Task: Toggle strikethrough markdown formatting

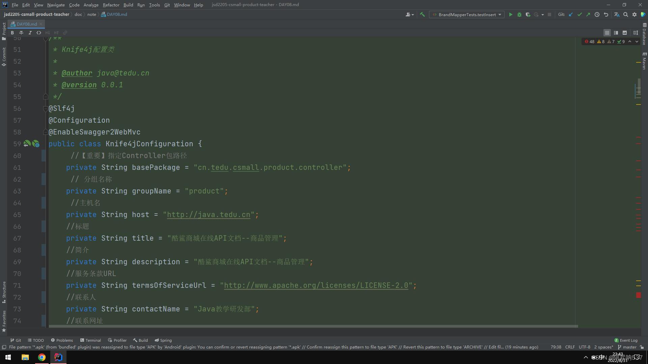Action: tap(21, 33)
